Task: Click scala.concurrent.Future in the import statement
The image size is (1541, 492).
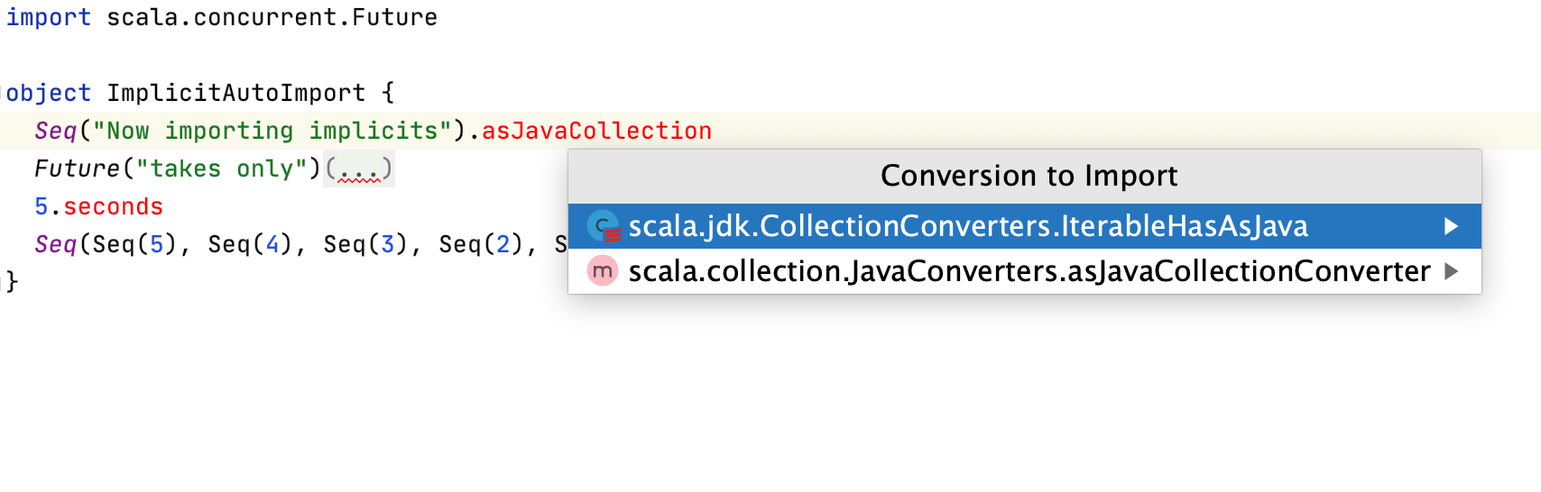Action: pos(272,17)
